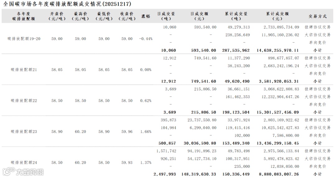Click the 大数跨境 watermark logo
The width and height of the screenshot is (336, 178).
click(x=23, y=171)
